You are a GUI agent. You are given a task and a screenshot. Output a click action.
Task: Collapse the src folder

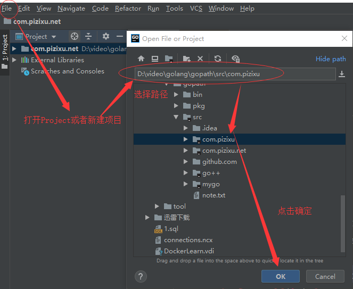click(176, 117)
